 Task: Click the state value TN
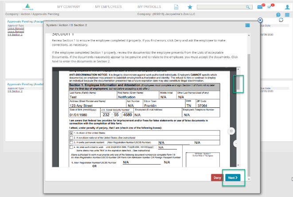189,106
